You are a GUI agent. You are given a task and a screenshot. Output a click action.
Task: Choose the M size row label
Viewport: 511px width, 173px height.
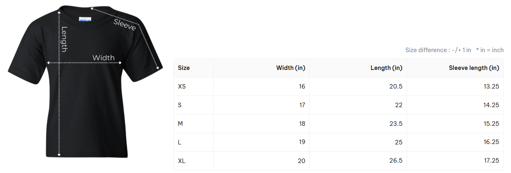point(180,124)
